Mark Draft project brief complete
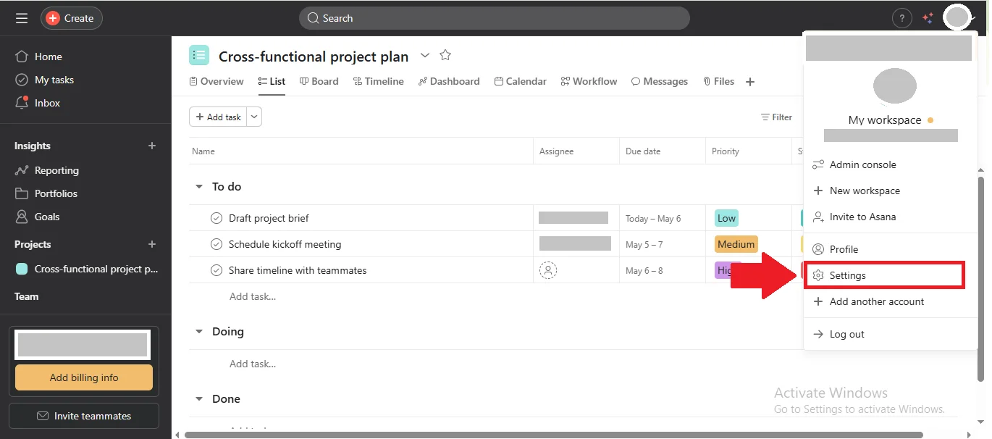Screen dimensions: 992x439 pos(216,218)
